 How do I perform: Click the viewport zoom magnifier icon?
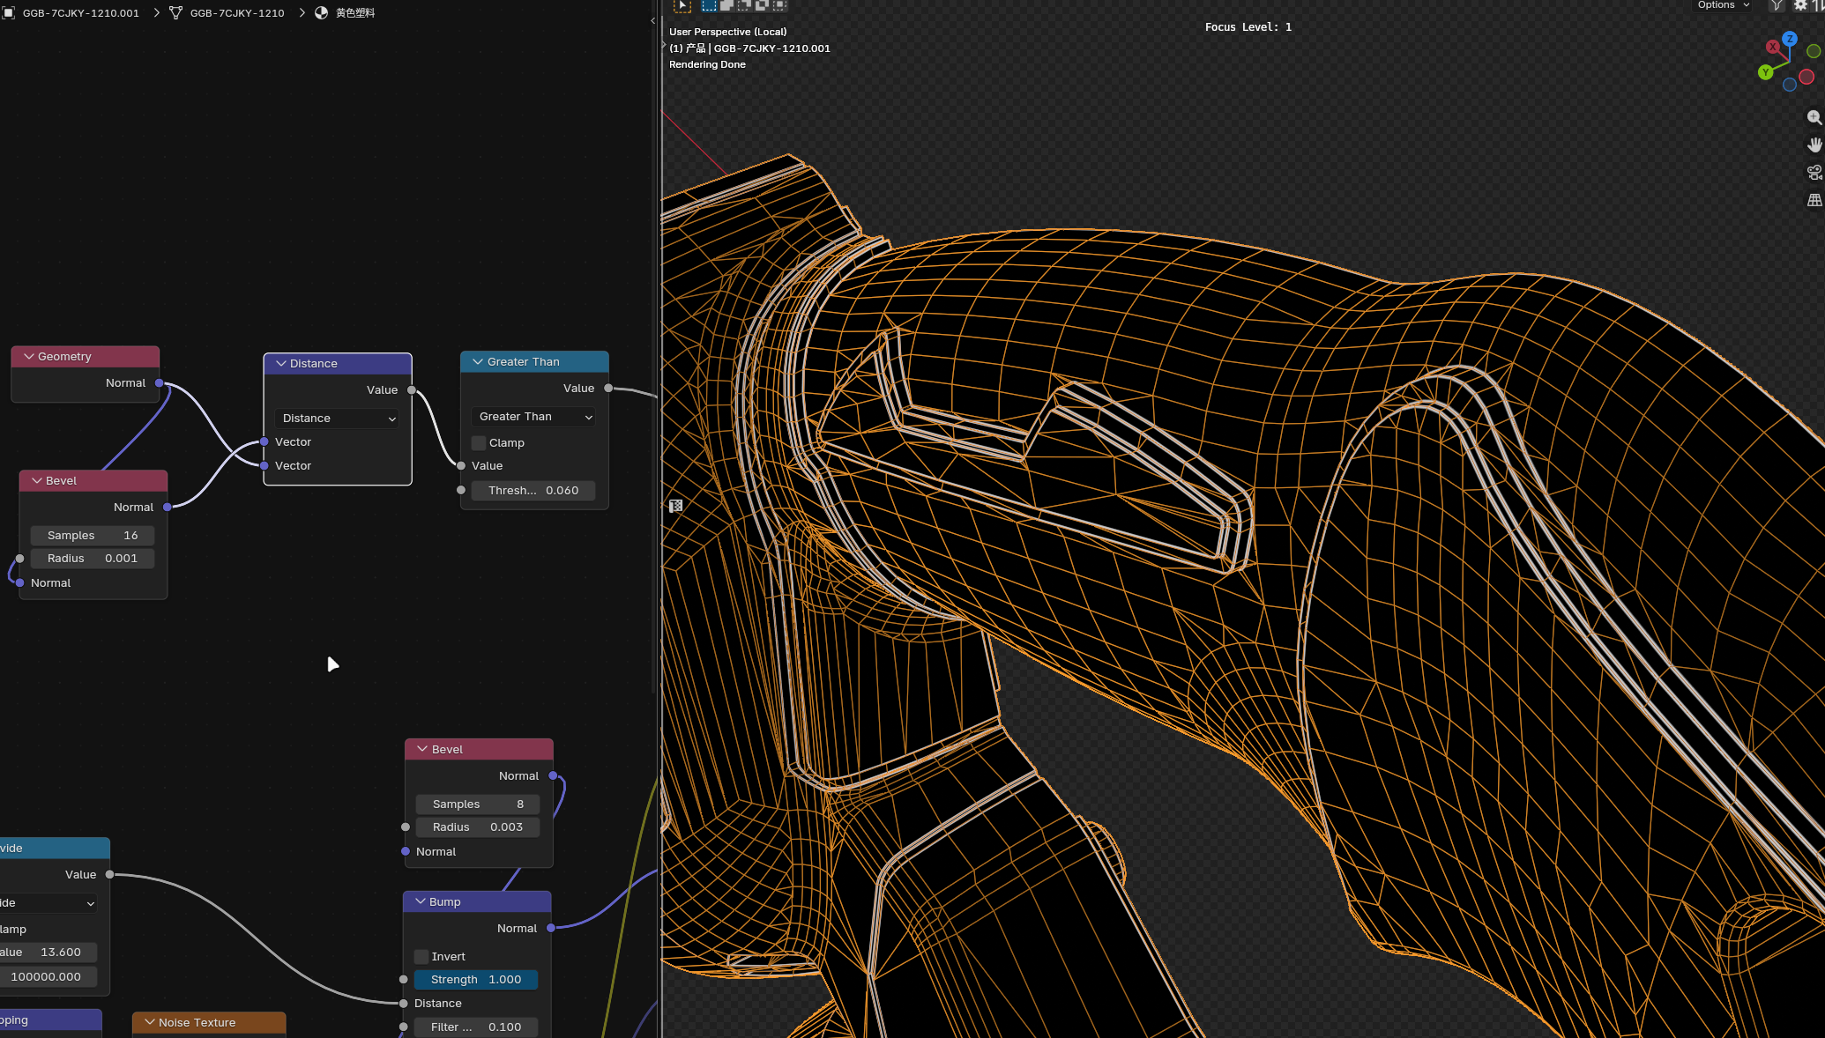(x=1814, y=117)
